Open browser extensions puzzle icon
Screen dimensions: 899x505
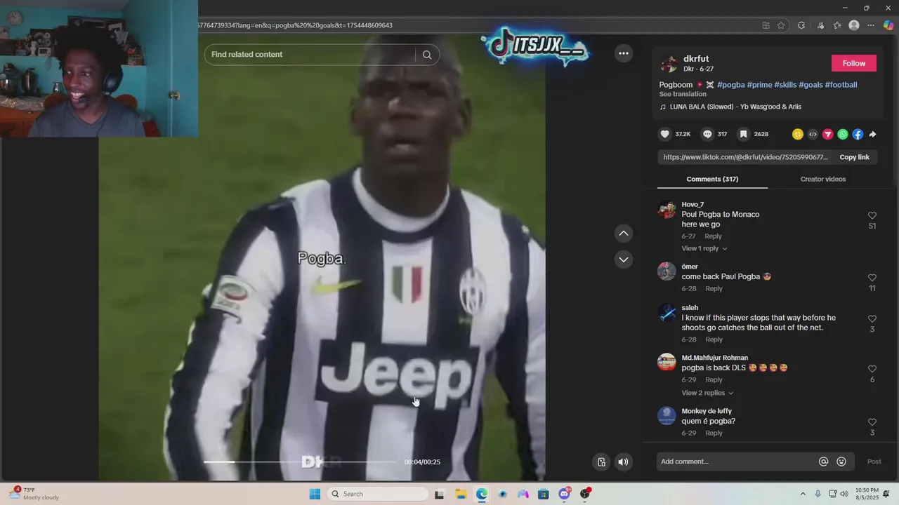coord(801,25)
